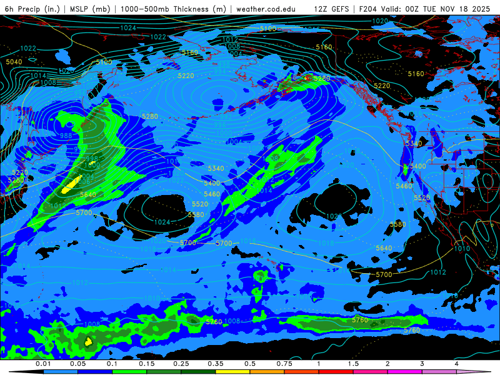Click the legend value 3
500x375 pixels.
pos(422,364)
